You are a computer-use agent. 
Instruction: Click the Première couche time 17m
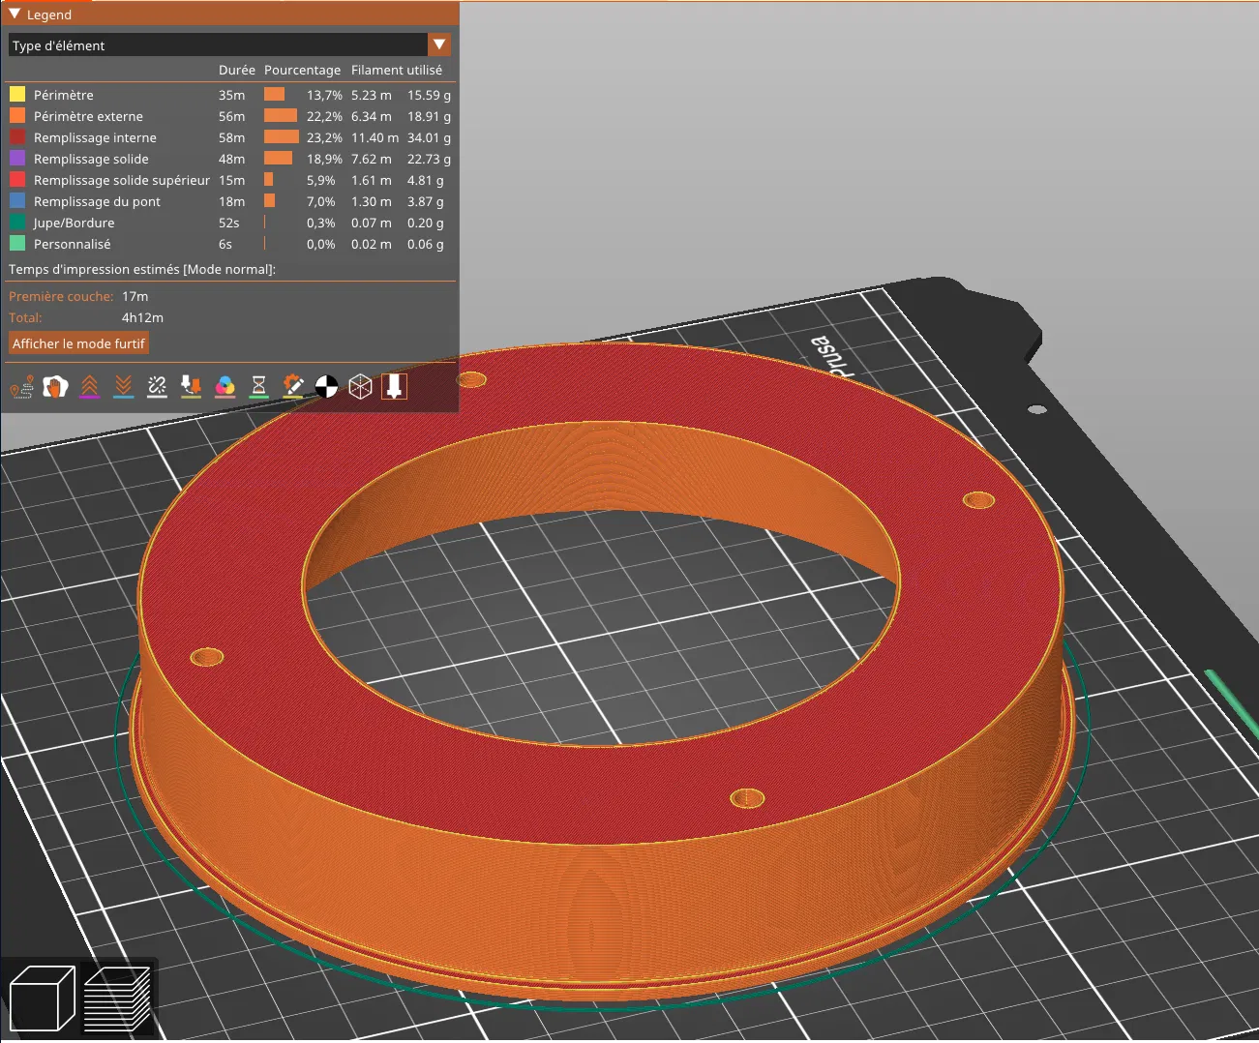point(135,296)
